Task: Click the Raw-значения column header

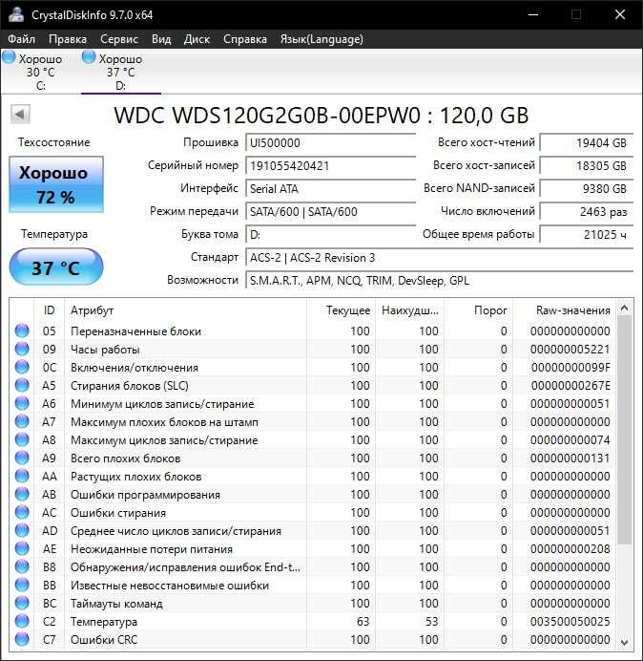Action: coord(564,310)
